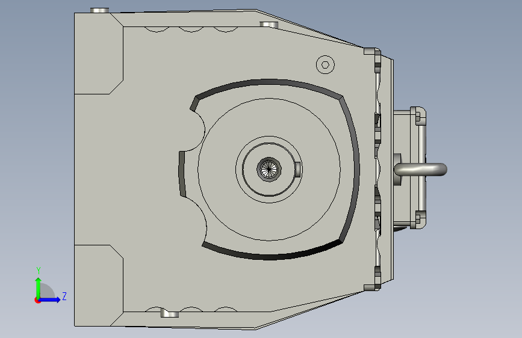Viewport: 522px width, 338px height.
Task: Click the red origin dot of the triad
Action: click(37, 300)
